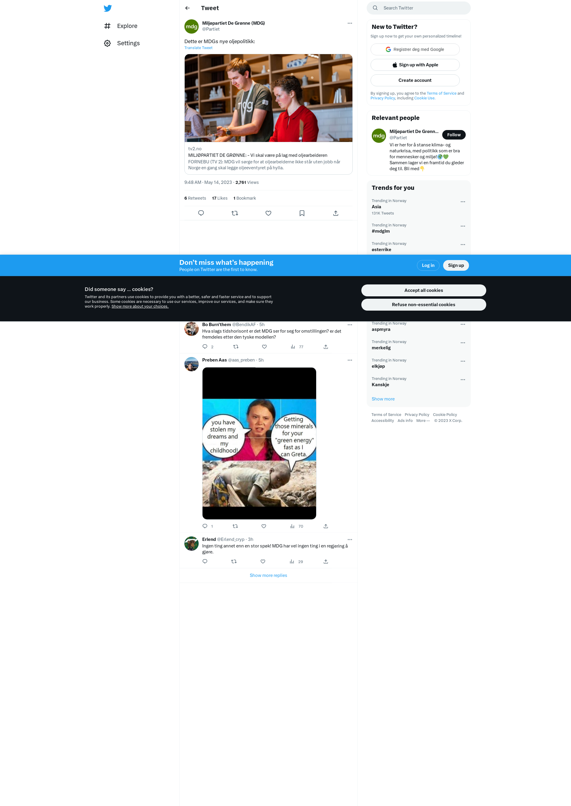This screenshot has height=806, width=571.
Task: Reply to the main tweet
Action: point(201,213)
